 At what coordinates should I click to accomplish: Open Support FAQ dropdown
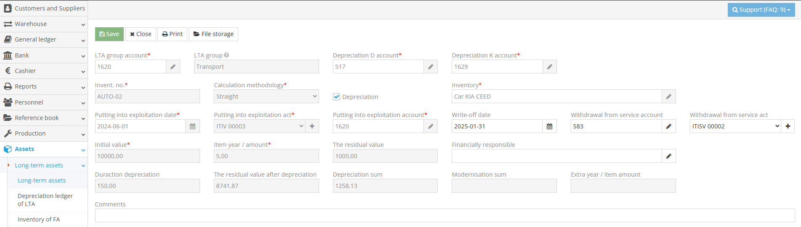click(761, 10)
